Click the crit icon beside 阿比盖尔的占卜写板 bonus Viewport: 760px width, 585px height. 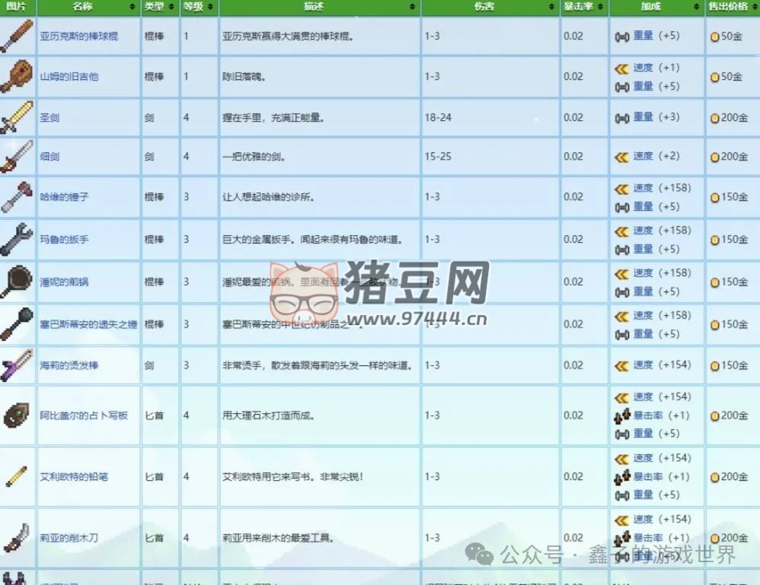[x=622, y=416]
